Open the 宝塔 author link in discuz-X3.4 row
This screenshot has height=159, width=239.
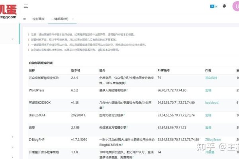point(208,115)
